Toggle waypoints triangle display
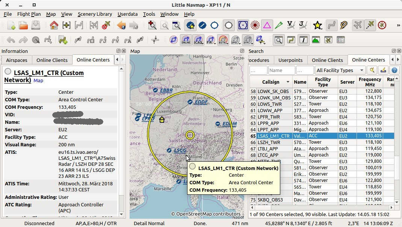 (x=267, y=26)
